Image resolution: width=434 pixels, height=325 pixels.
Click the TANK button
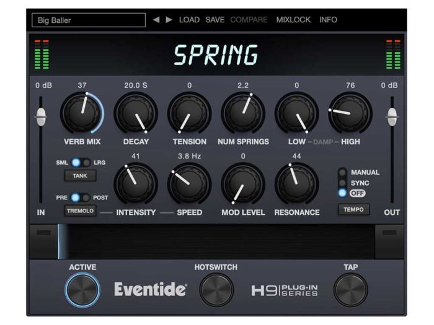coord(80,175)
